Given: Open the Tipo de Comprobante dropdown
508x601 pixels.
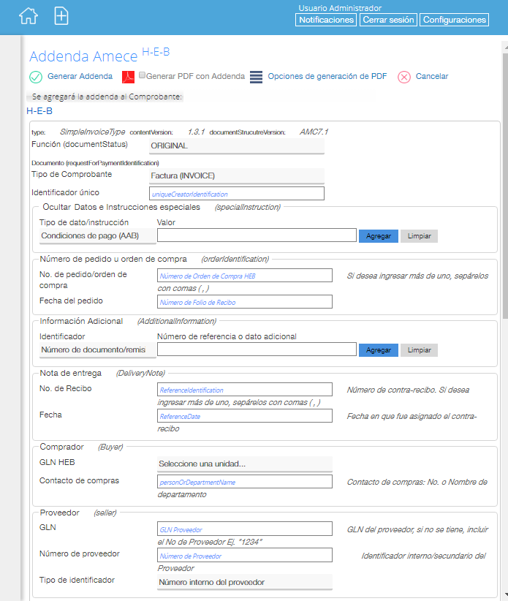Looking at the screenshot, I should [236, 176].
